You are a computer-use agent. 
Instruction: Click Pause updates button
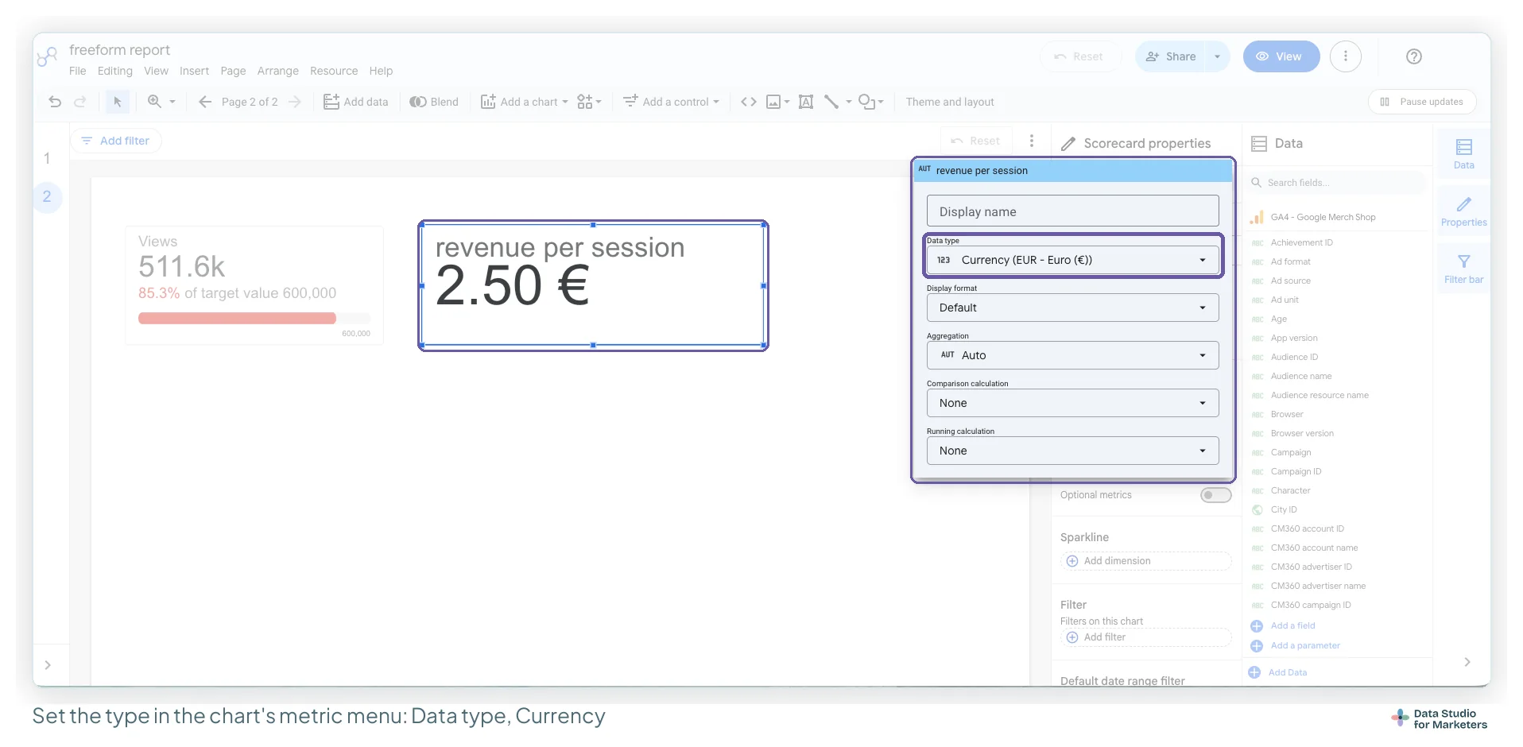click(1422, 102)
